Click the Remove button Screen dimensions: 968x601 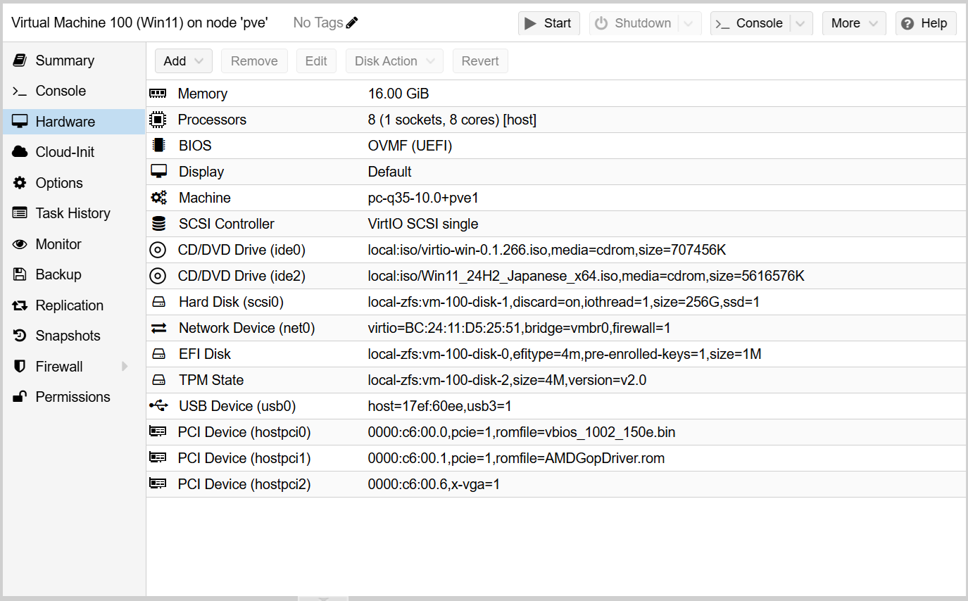(x=254, y=61)
